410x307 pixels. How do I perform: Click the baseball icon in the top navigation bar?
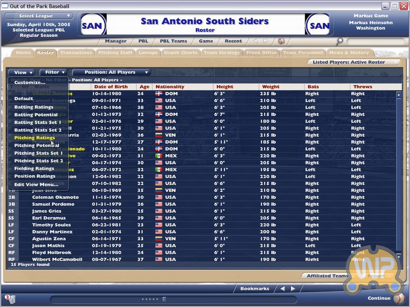click(x=281, y=41)
